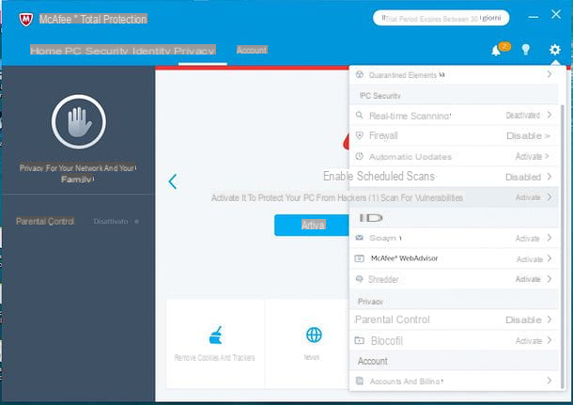Image resolution: width=573 pixels, height=405 pixels.
Task: Open the notifications bell icon
Action: click(x=496, y=50)
